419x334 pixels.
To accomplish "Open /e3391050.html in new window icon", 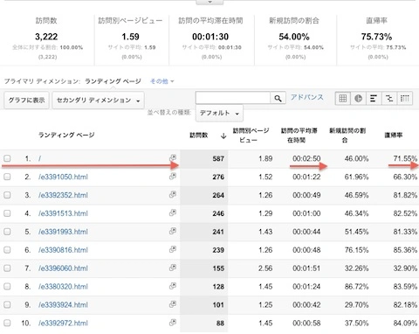I will point(173,176).
